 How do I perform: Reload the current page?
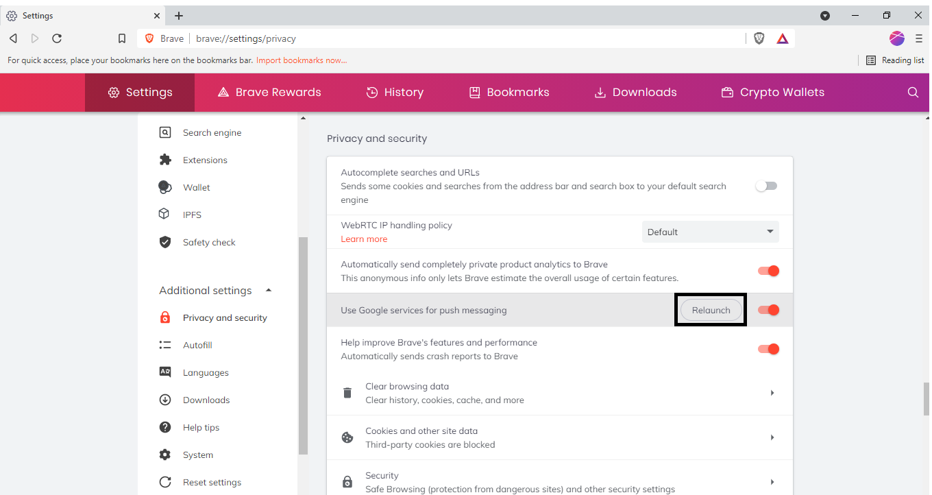coord(57,38)
